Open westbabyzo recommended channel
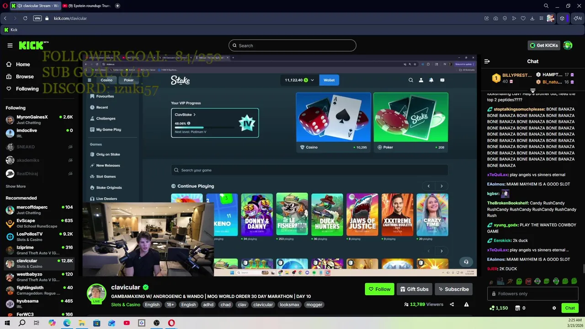The width and height of the screenshot is (585, 329). 39,277
